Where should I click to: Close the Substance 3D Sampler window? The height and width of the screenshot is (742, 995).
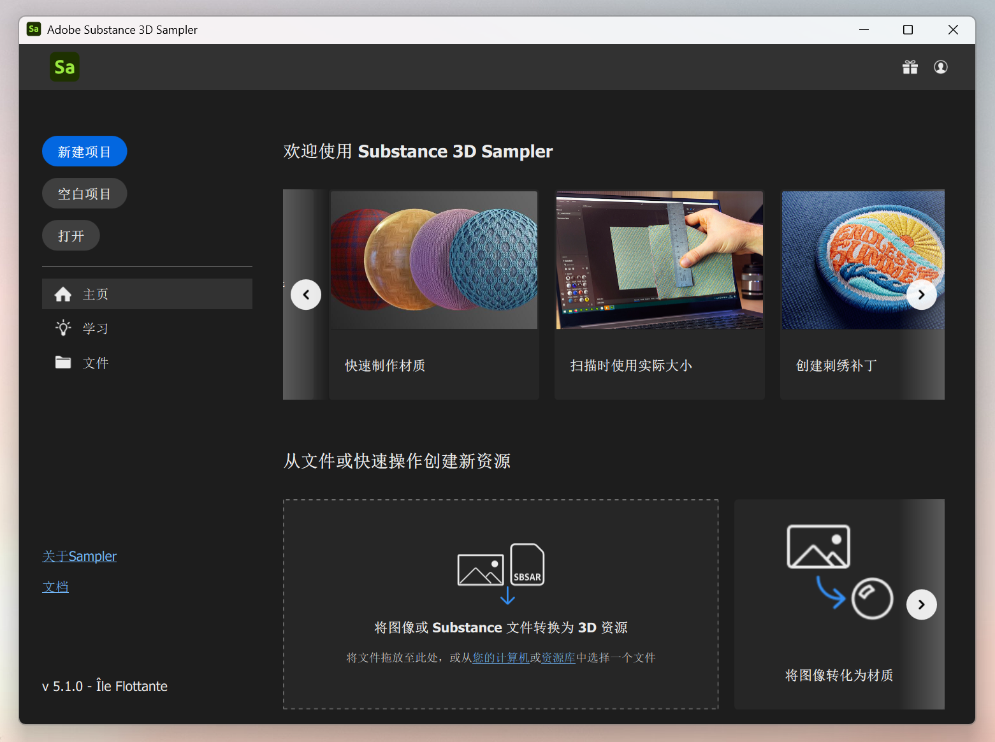(x=953, y=29)
